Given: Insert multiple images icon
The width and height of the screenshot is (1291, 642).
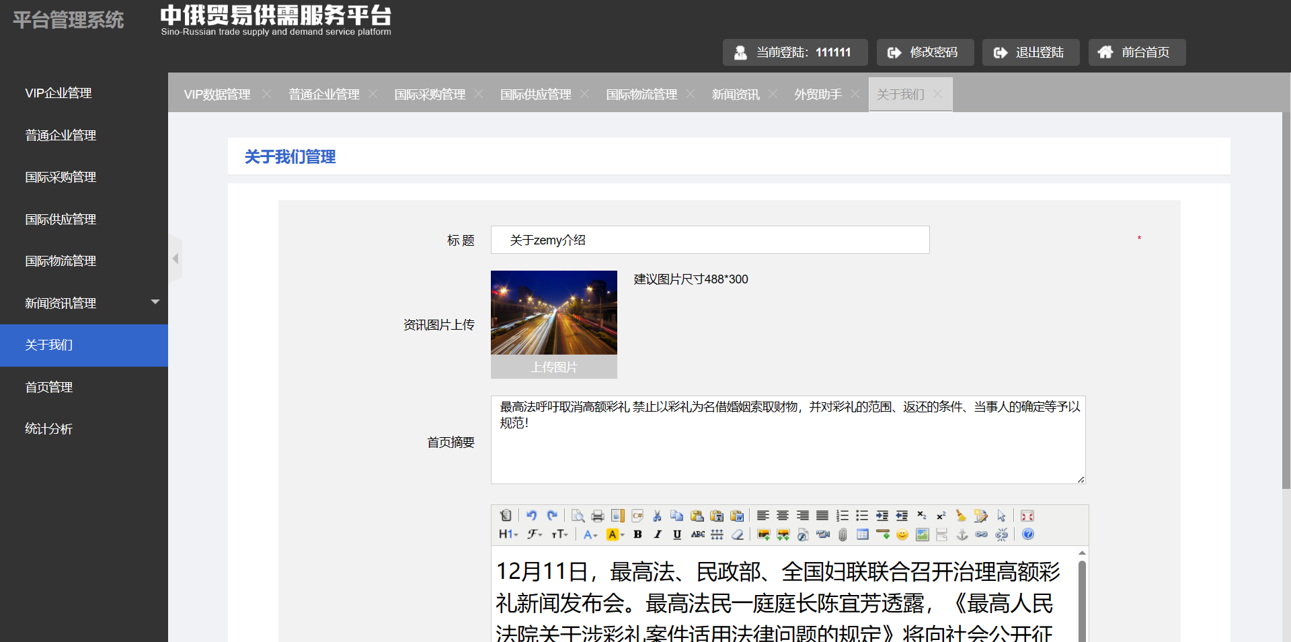Looking at the screenshot, I should tap(783, 535).
